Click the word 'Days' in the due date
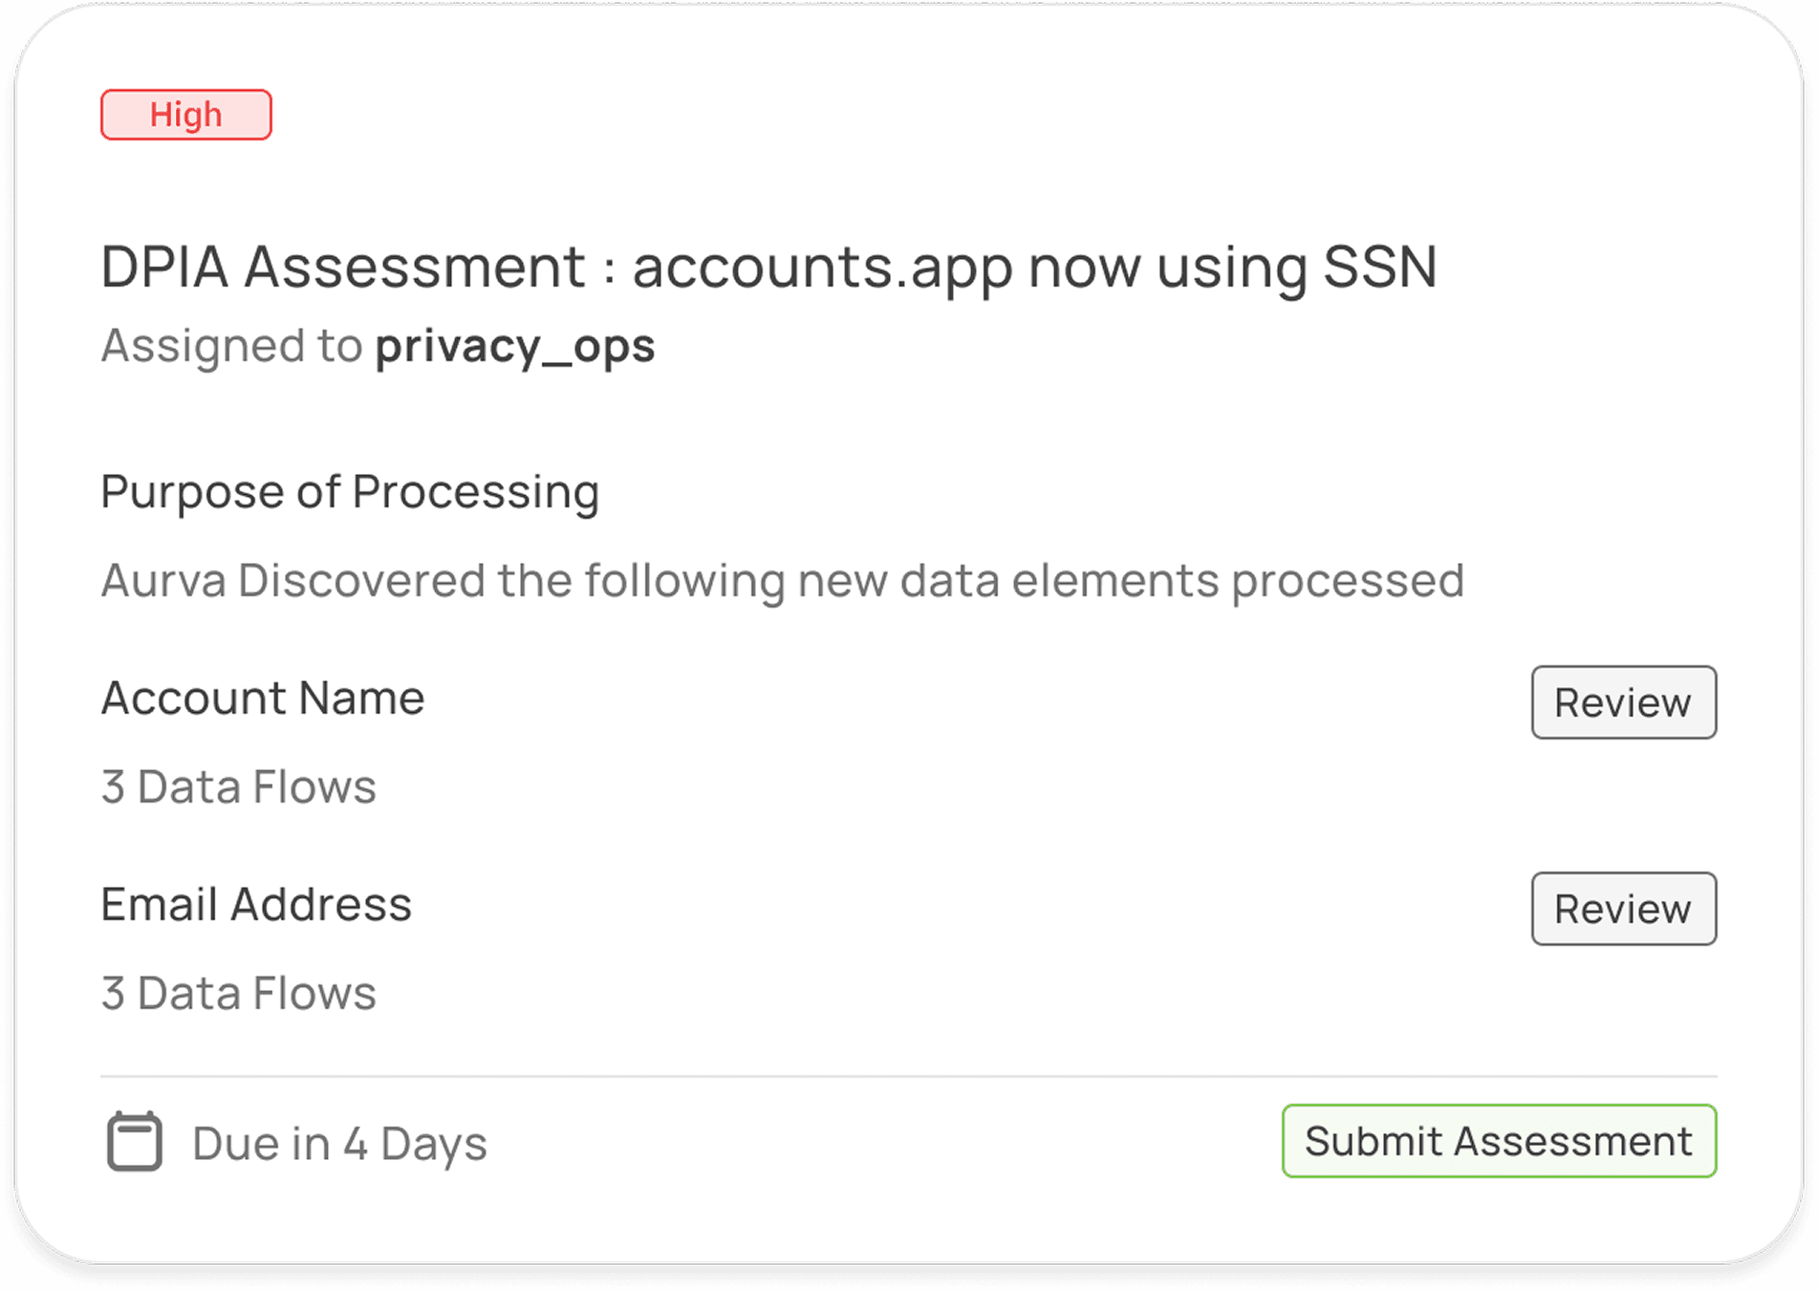 [433, 1144]
